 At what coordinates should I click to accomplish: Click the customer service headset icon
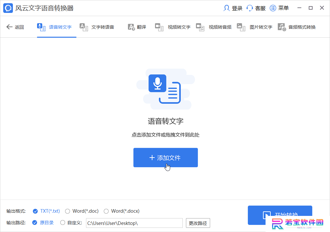tap(250, 8)
